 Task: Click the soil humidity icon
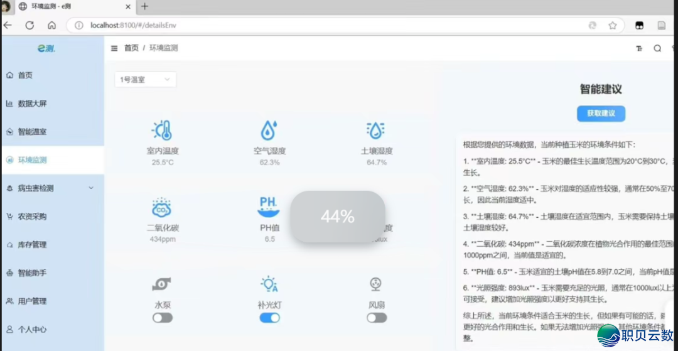(376, 131)
